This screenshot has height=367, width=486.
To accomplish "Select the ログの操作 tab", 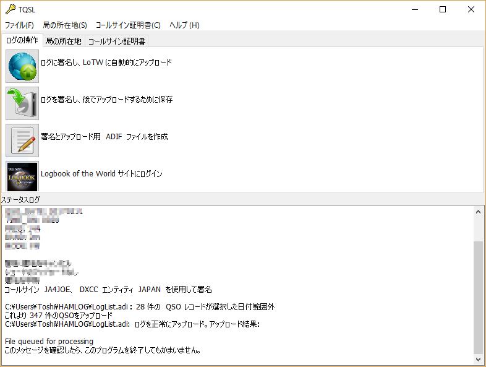I will point(22,40).
